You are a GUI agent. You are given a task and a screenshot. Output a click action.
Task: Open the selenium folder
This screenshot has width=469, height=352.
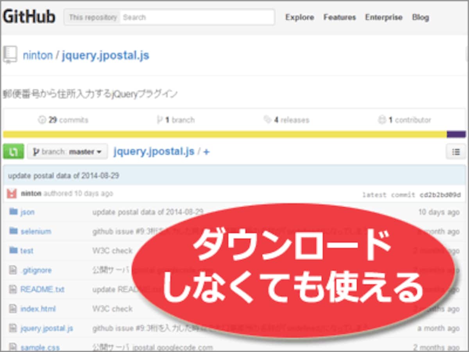click(36, 231)
